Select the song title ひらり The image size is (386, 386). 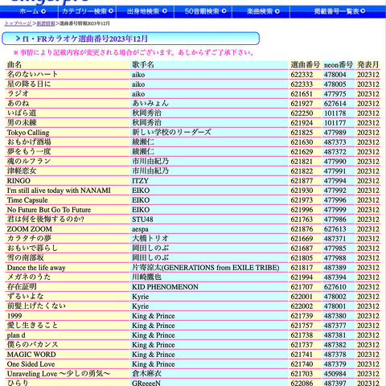[18, 383]
